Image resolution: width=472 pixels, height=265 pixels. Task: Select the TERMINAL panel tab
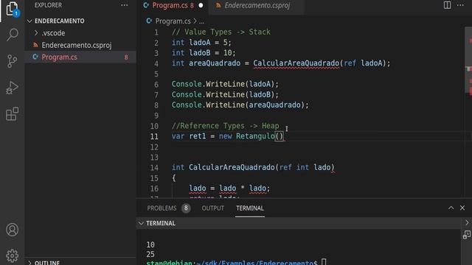click(x=250, y=208)
